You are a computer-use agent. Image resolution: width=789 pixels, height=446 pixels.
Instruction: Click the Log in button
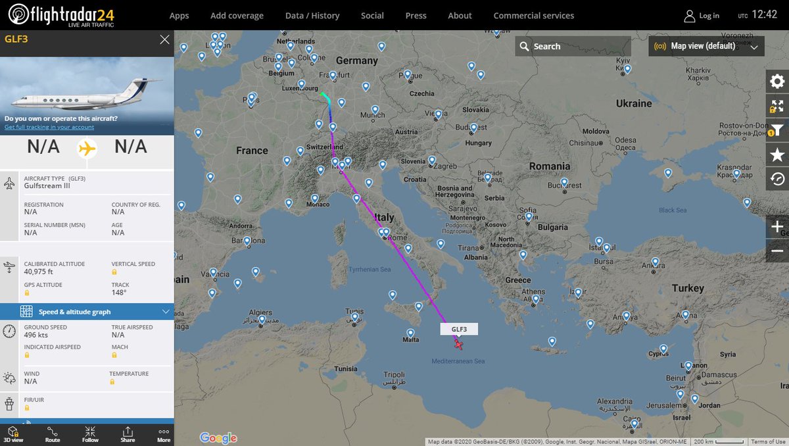click(702, 15)
